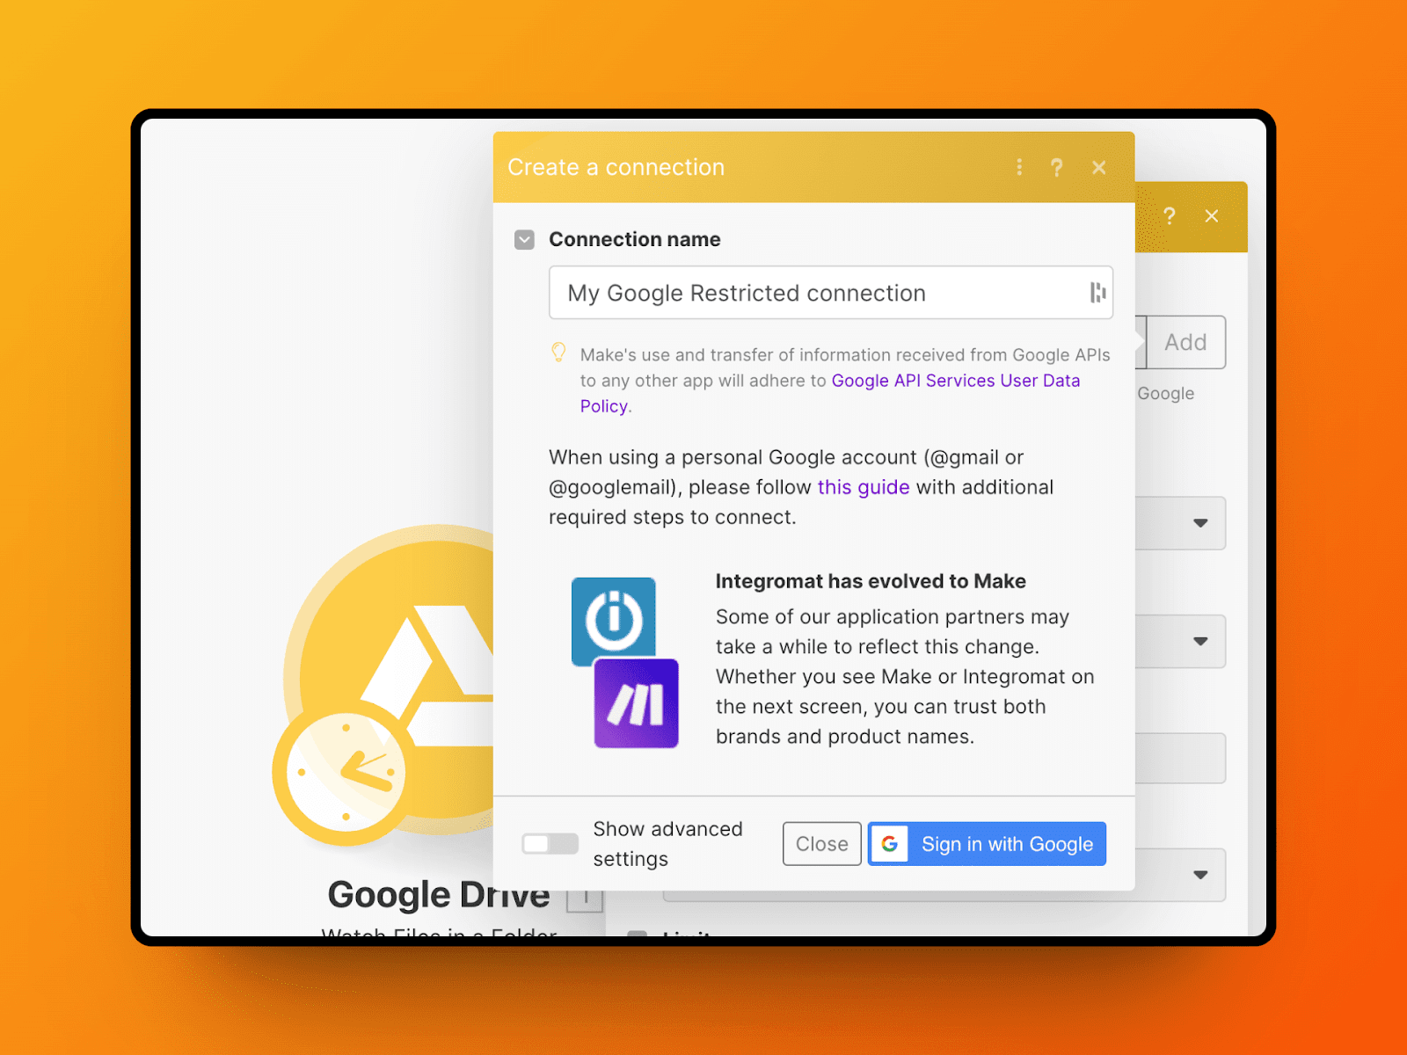
Task: Click the Google G logo on sign-in button
Action: (x=889, y=844)
